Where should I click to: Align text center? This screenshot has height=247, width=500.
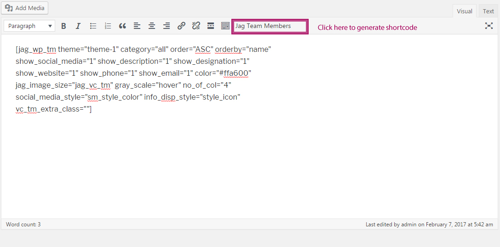pyautogui.click(x=152, y=26)
